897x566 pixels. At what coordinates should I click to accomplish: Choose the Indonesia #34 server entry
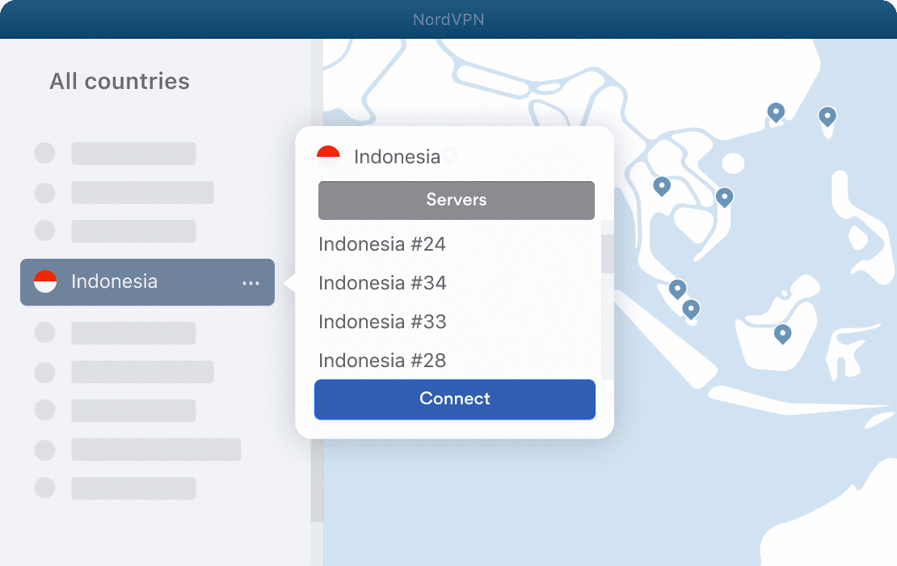382,283
